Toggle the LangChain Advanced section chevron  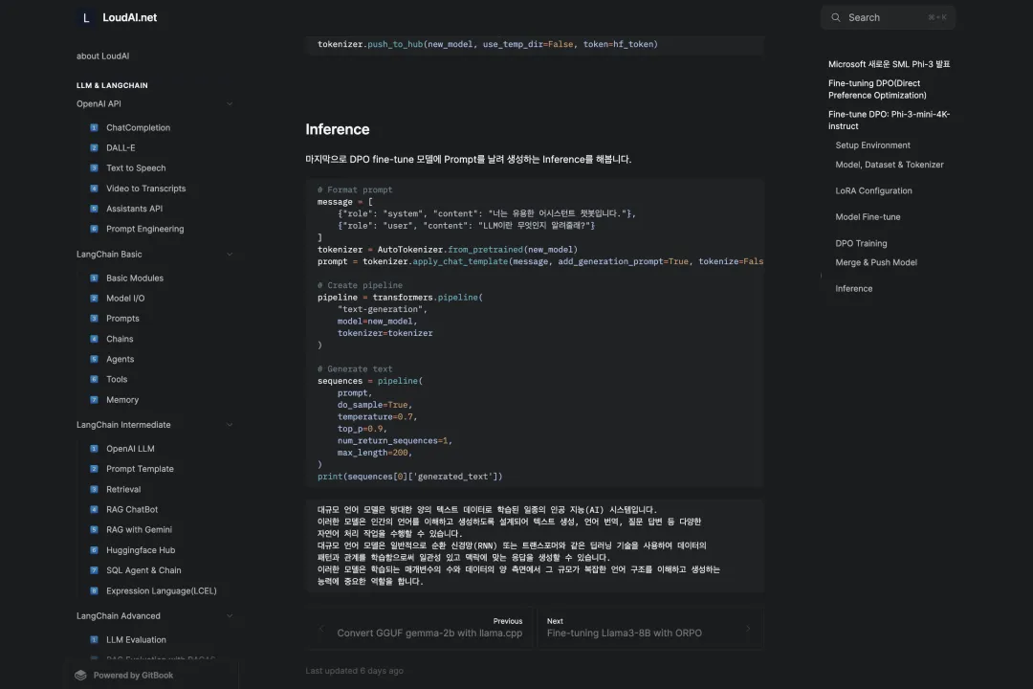click(x=230, y=616)
